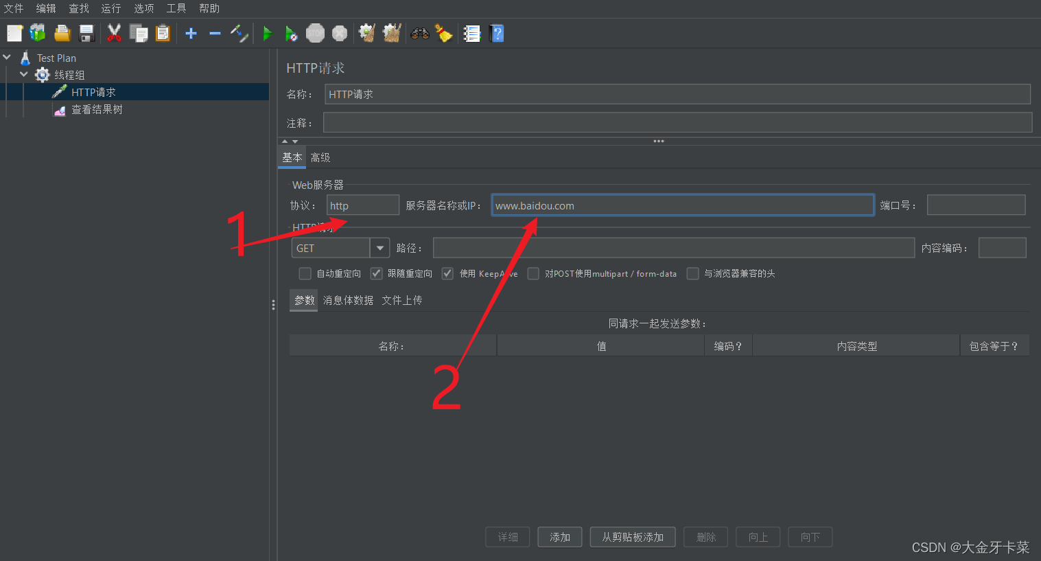This screenshot has width=1041, height=561.
Task: Switch to the 高级 tab
Action: pos(320,157)
